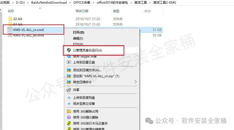The height and width of the screenshot is (130, 234).
Task: Open breadcrumb chevron after 激活工具
Action: click(x=150, y=3)
